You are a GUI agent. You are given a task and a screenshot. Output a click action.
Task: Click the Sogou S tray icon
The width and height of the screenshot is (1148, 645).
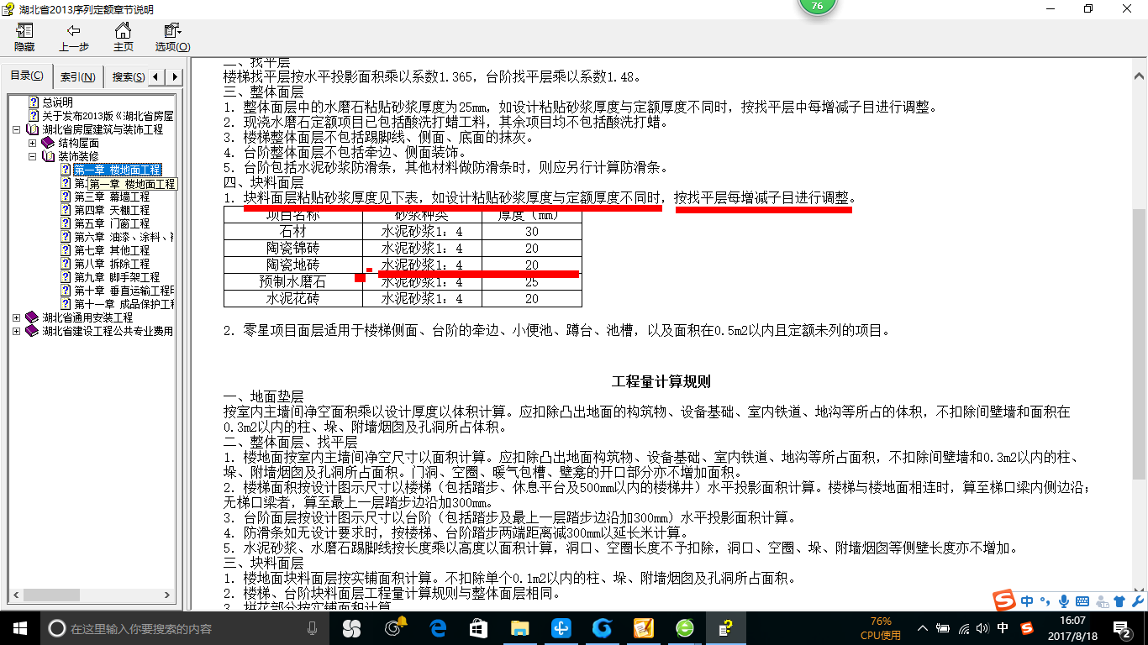(x=1027, y=628)
